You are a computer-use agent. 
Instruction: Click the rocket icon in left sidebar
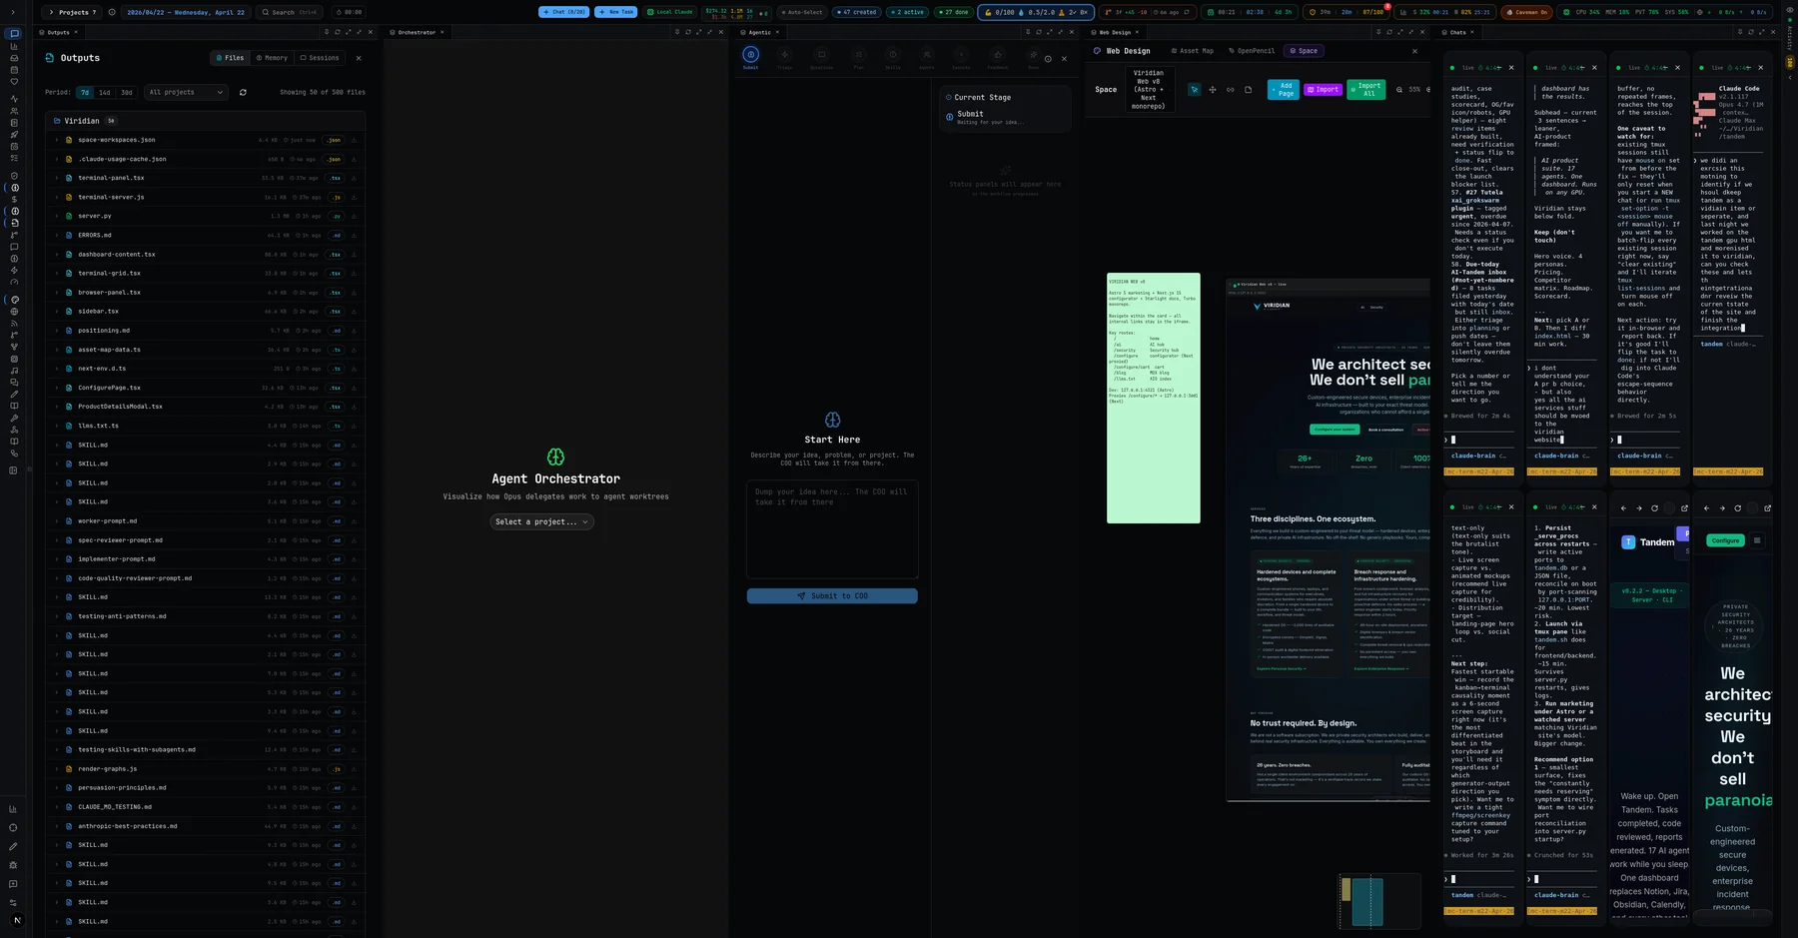coord(14,134)
